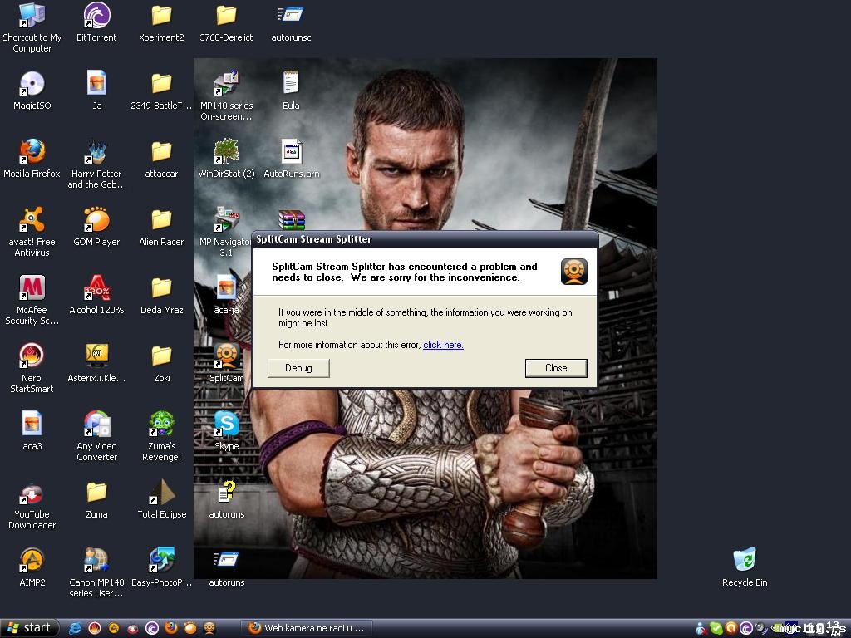
Task: Select the aca3 file icon
Action: click(32, 431)
